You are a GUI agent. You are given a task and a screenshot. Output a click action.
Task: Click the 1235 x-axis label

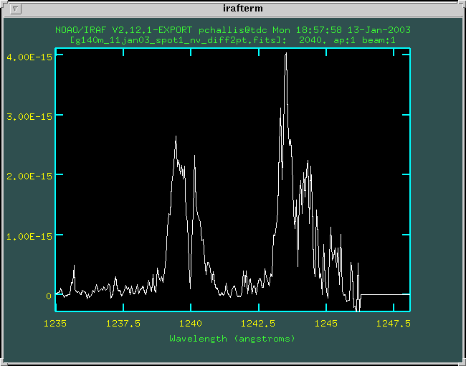click(x=55, y=324)
